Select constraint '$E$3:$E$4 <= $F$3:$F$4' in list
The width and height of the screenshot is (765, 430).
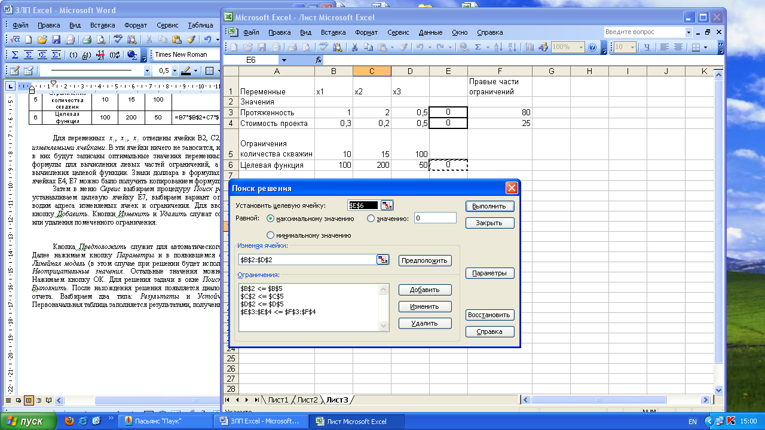pos(278,312)
